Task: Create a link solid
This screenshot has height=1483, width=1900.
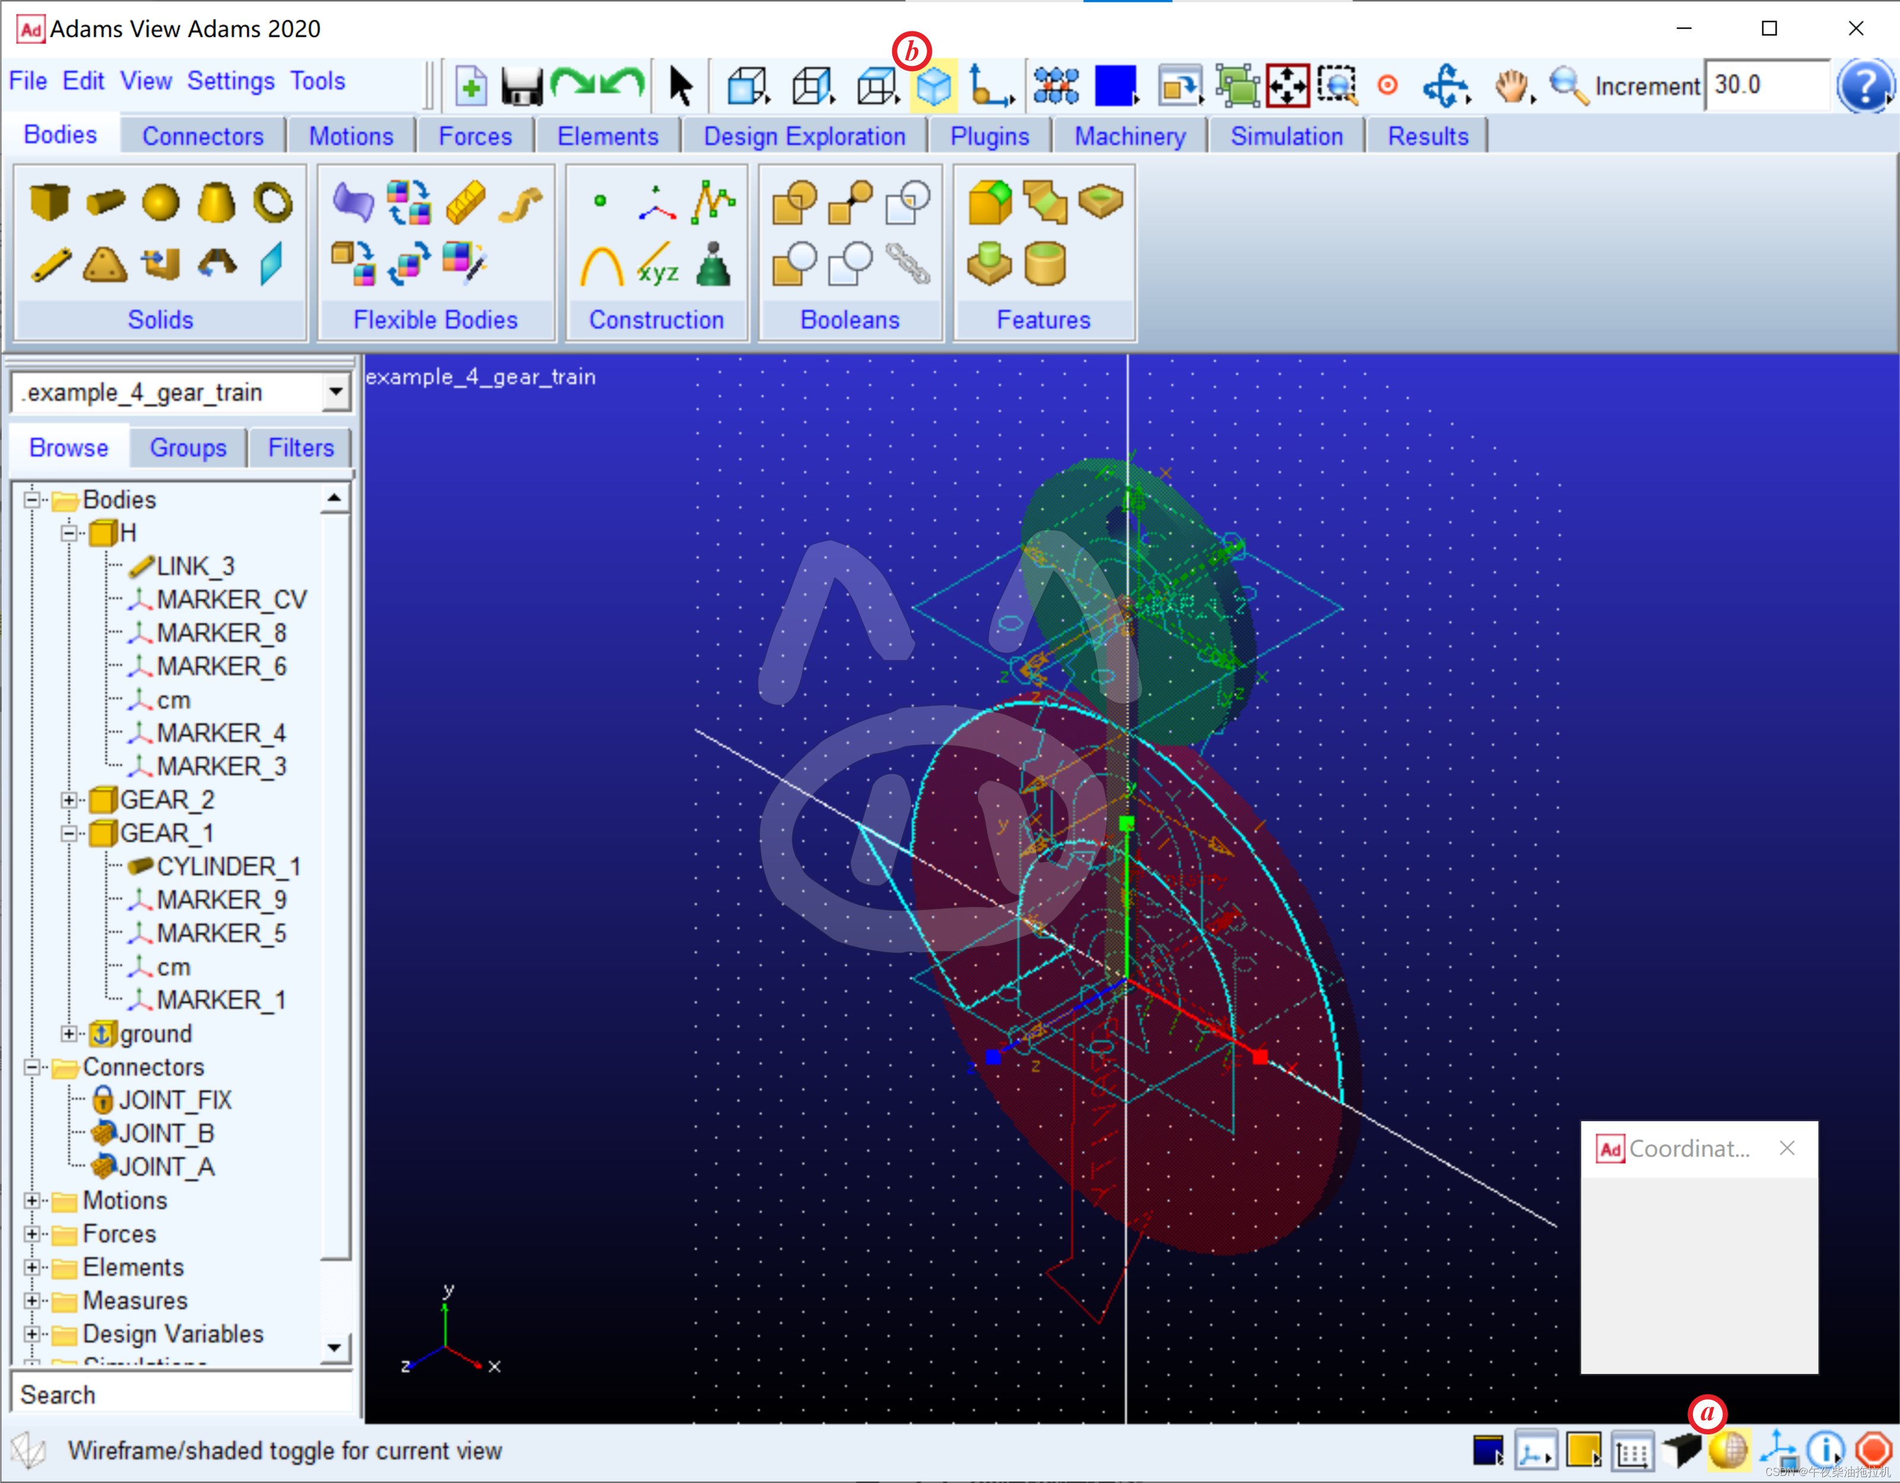Action: [52, 265]
